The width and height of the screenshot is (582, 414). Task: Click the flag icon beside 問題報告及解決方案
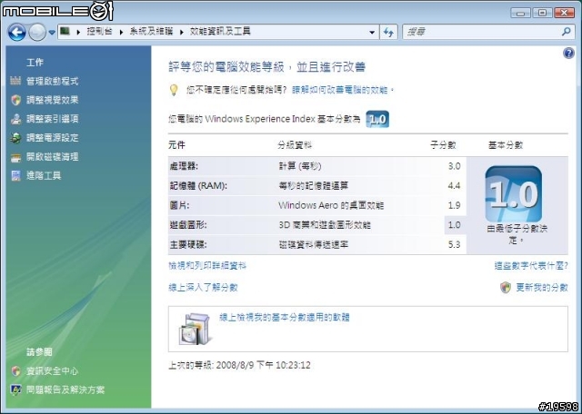(15, 389)
